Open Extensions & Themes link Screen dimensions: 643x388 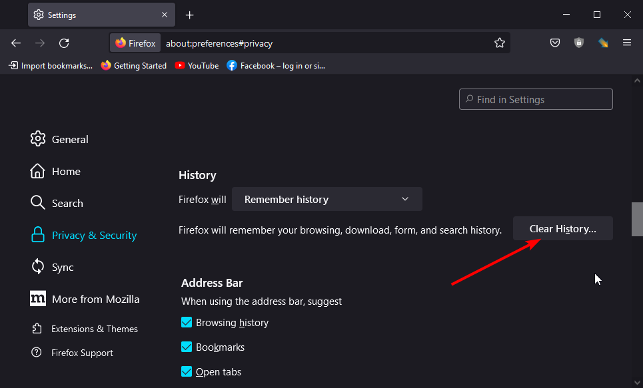[94, 329]
